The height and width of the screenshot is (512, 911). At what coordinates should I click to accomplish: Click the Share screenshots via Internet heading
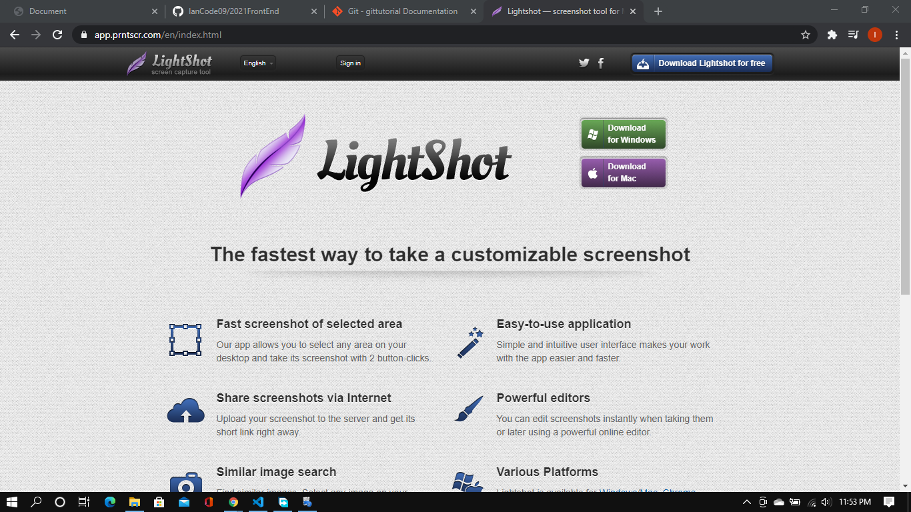click(x=304, y=398)
